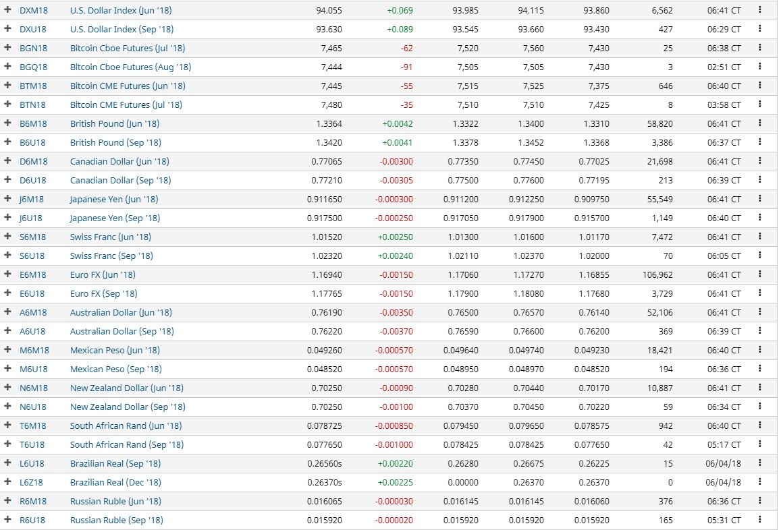Open South African Rand (Sep '18) link
Image resolution: width=781 pixels, height=530 pixels.
[127, 445]
